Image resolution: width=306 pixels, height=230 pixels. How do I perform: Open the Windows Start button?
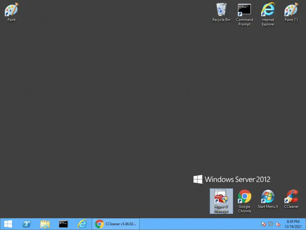[8, 224]
